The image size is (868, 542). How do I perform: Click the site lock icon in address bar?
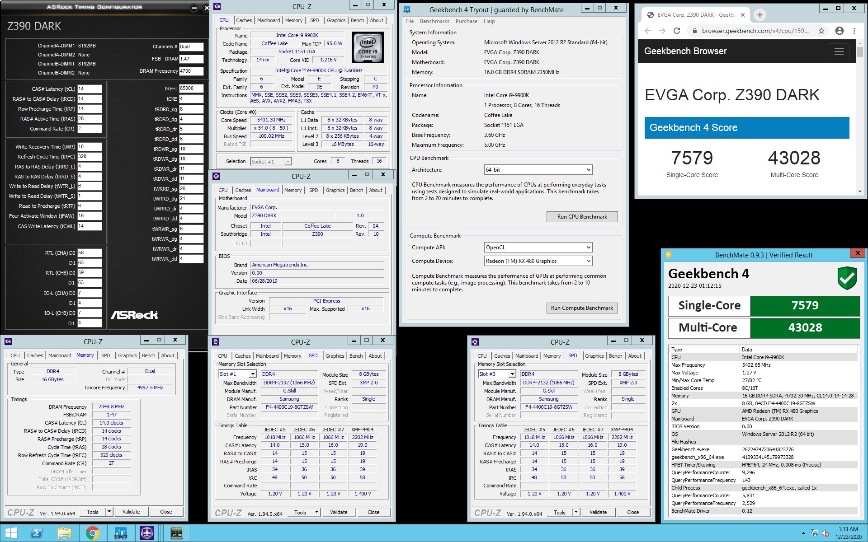pos(694,31)
